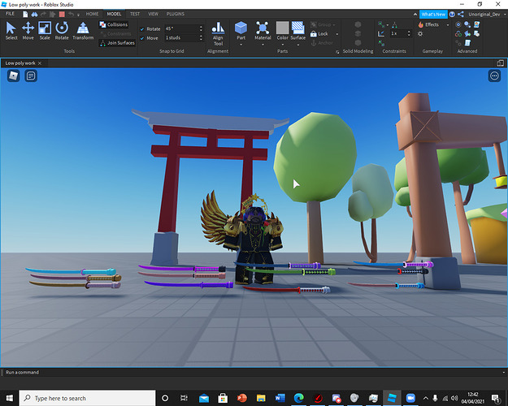Image resolution: width=508 pixels, height=406 pixels.
Task: Click the show welds icon in Constraints
Action: click(x=394, y=24)
